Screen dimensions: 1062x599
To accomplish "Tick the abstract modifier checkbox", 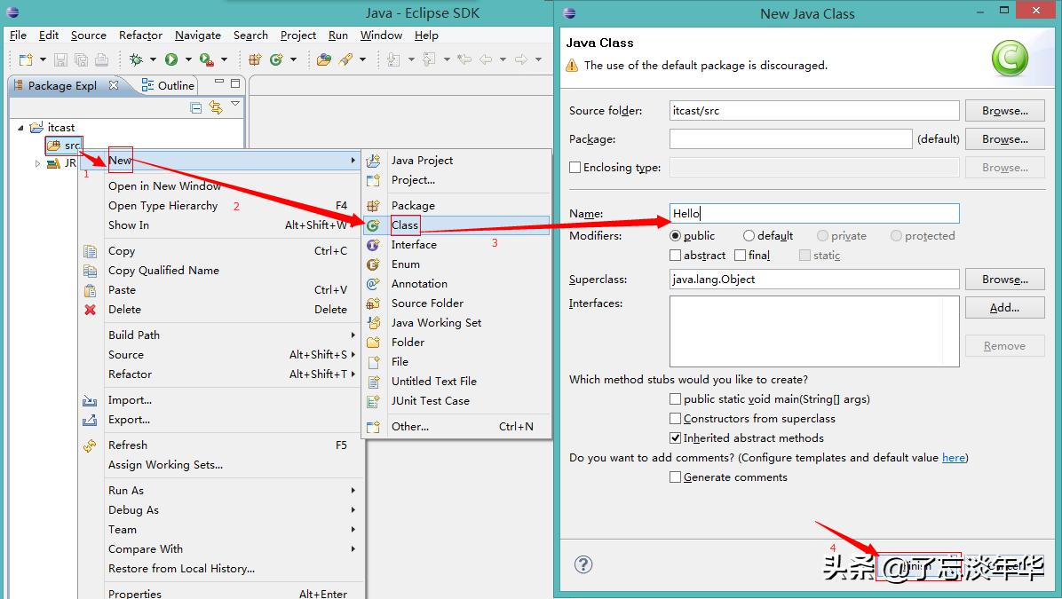I will coord(676,256).
